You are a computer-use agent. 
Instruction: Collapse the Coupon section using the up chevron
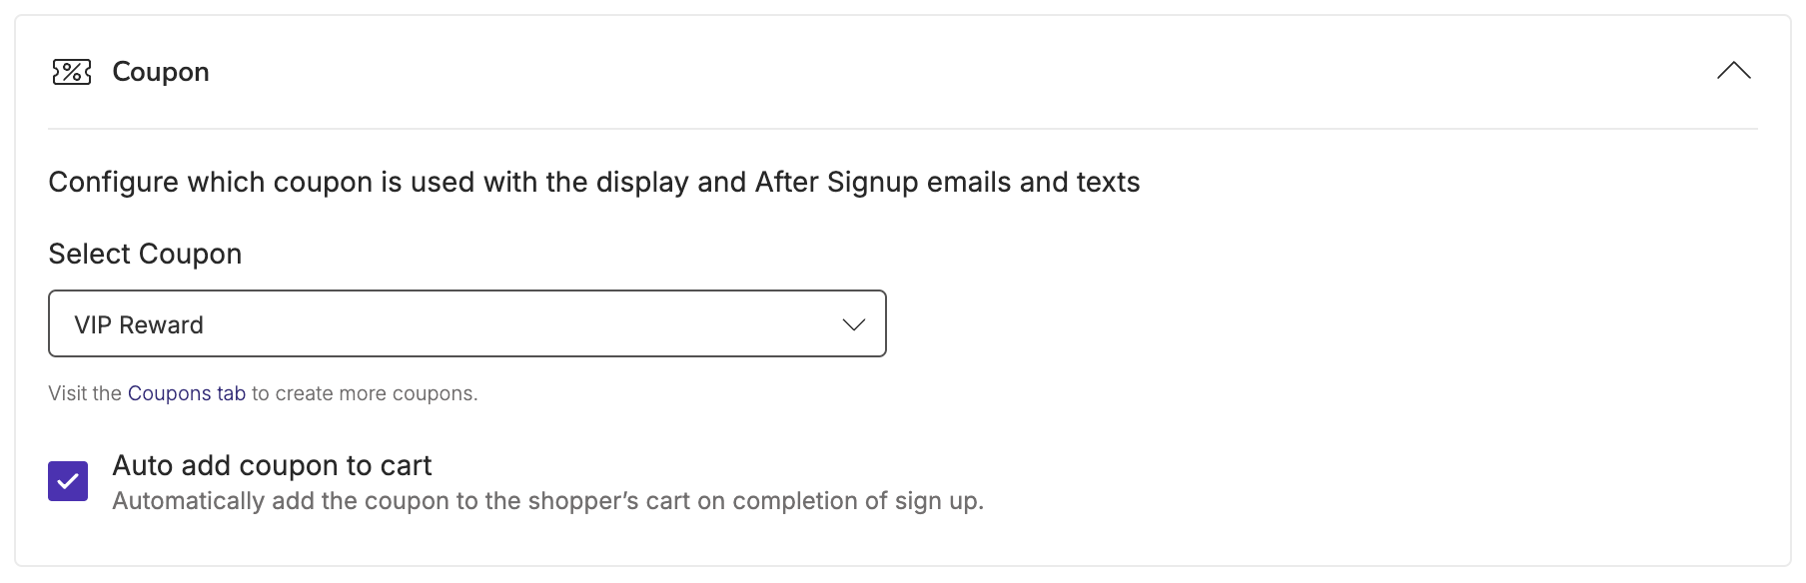(1733, 71)
